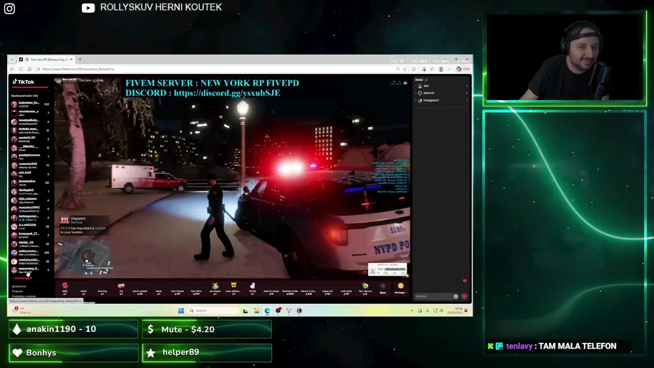
Task: Open the tab list dropdown arrow
Action: point(12,59)
